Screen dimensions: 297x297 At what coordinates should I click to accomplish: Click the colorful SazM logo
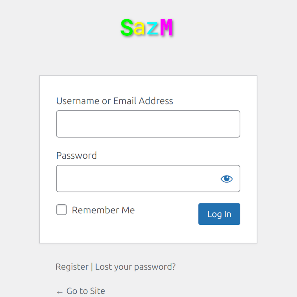147,27
